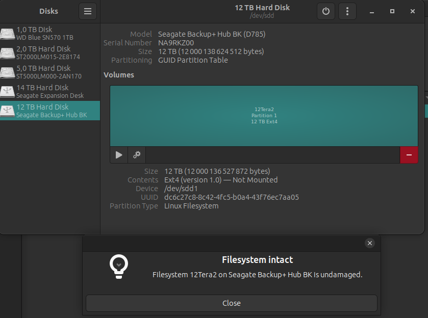Image resolution: width=428 pixels, height=318 pixels.
Task: Close the Disks window
Action: [x=413, y=11]
